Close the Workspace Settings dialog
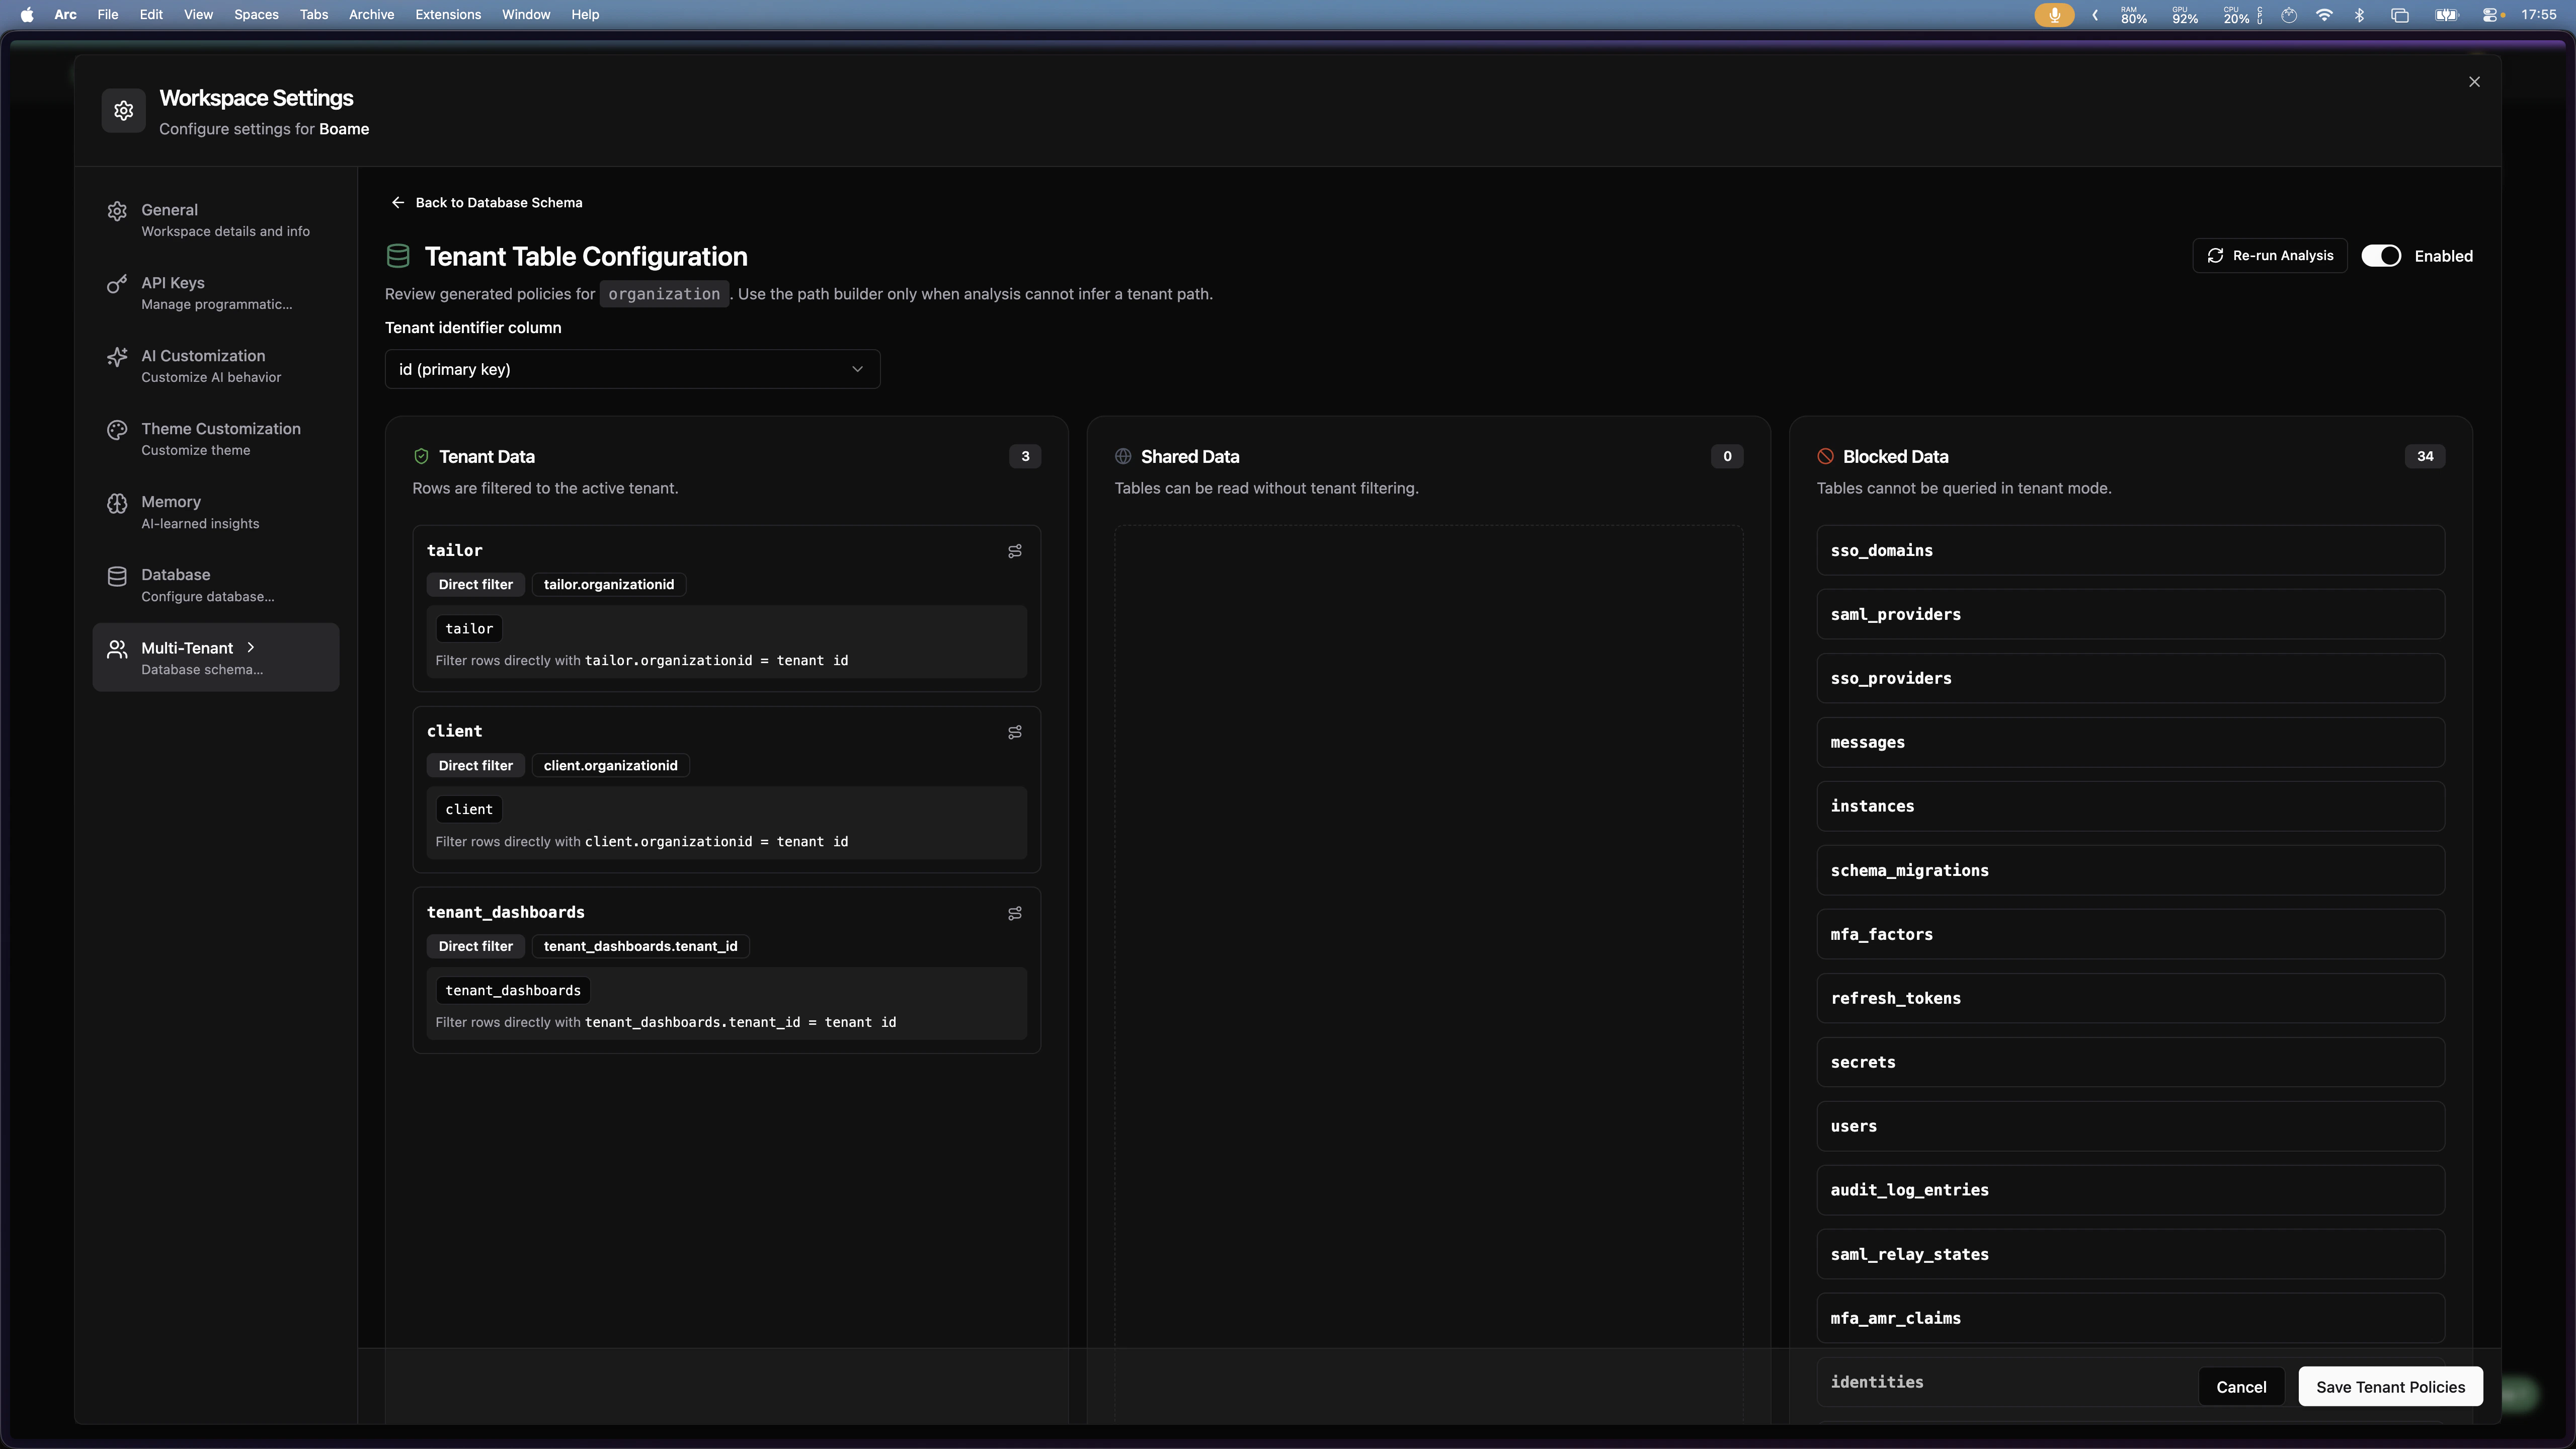 pos(2474,82)
